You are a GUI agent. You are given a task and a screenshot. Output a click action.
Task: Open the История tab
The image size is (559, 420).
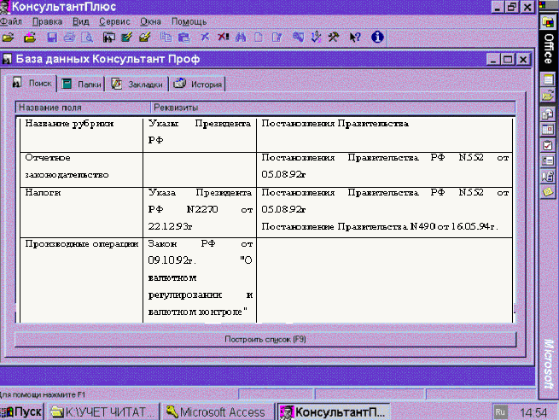pyautogui.click(x=198, y=85)
